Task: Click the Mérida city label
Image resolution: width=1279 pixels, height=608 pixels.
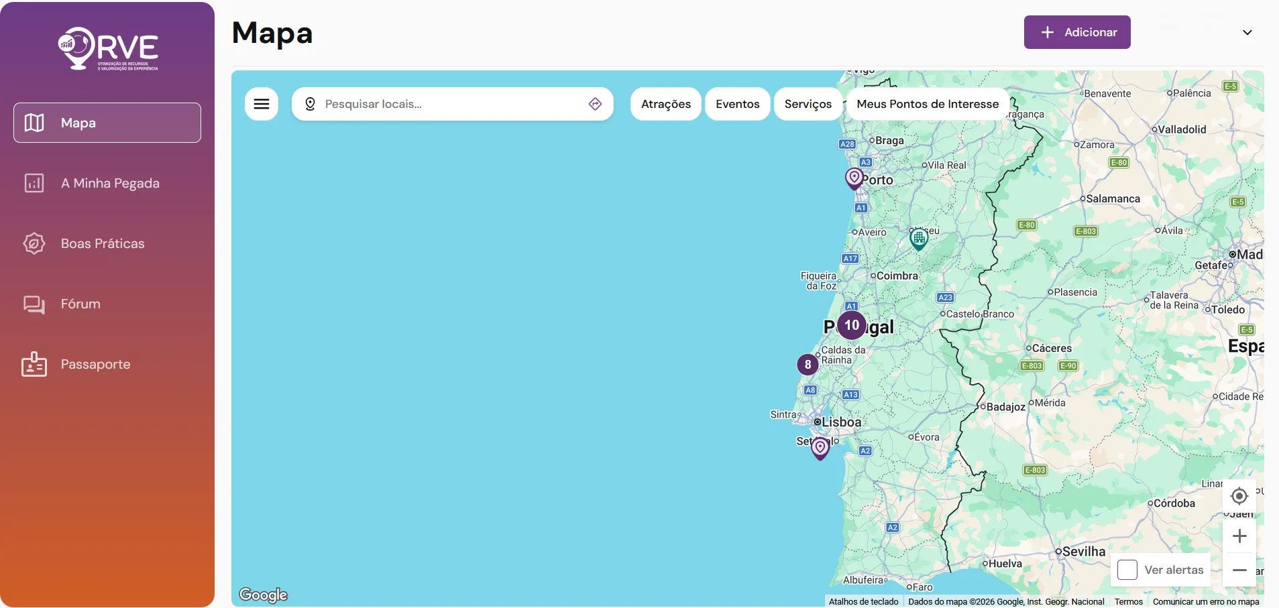Action: 1050,403
